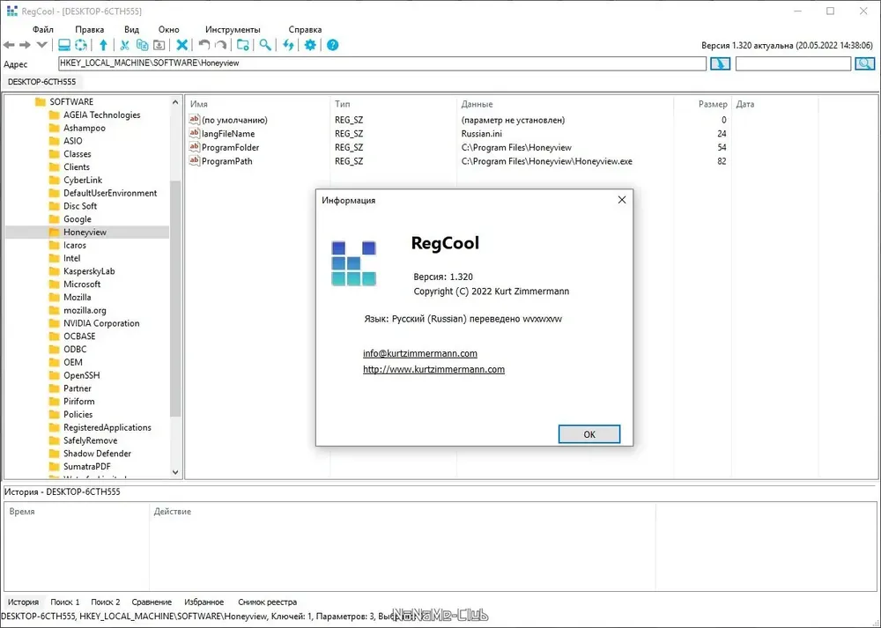Viewport: 881px width, 628px height.
Task: Open the Файл menu
Action: tap(43, 30)
